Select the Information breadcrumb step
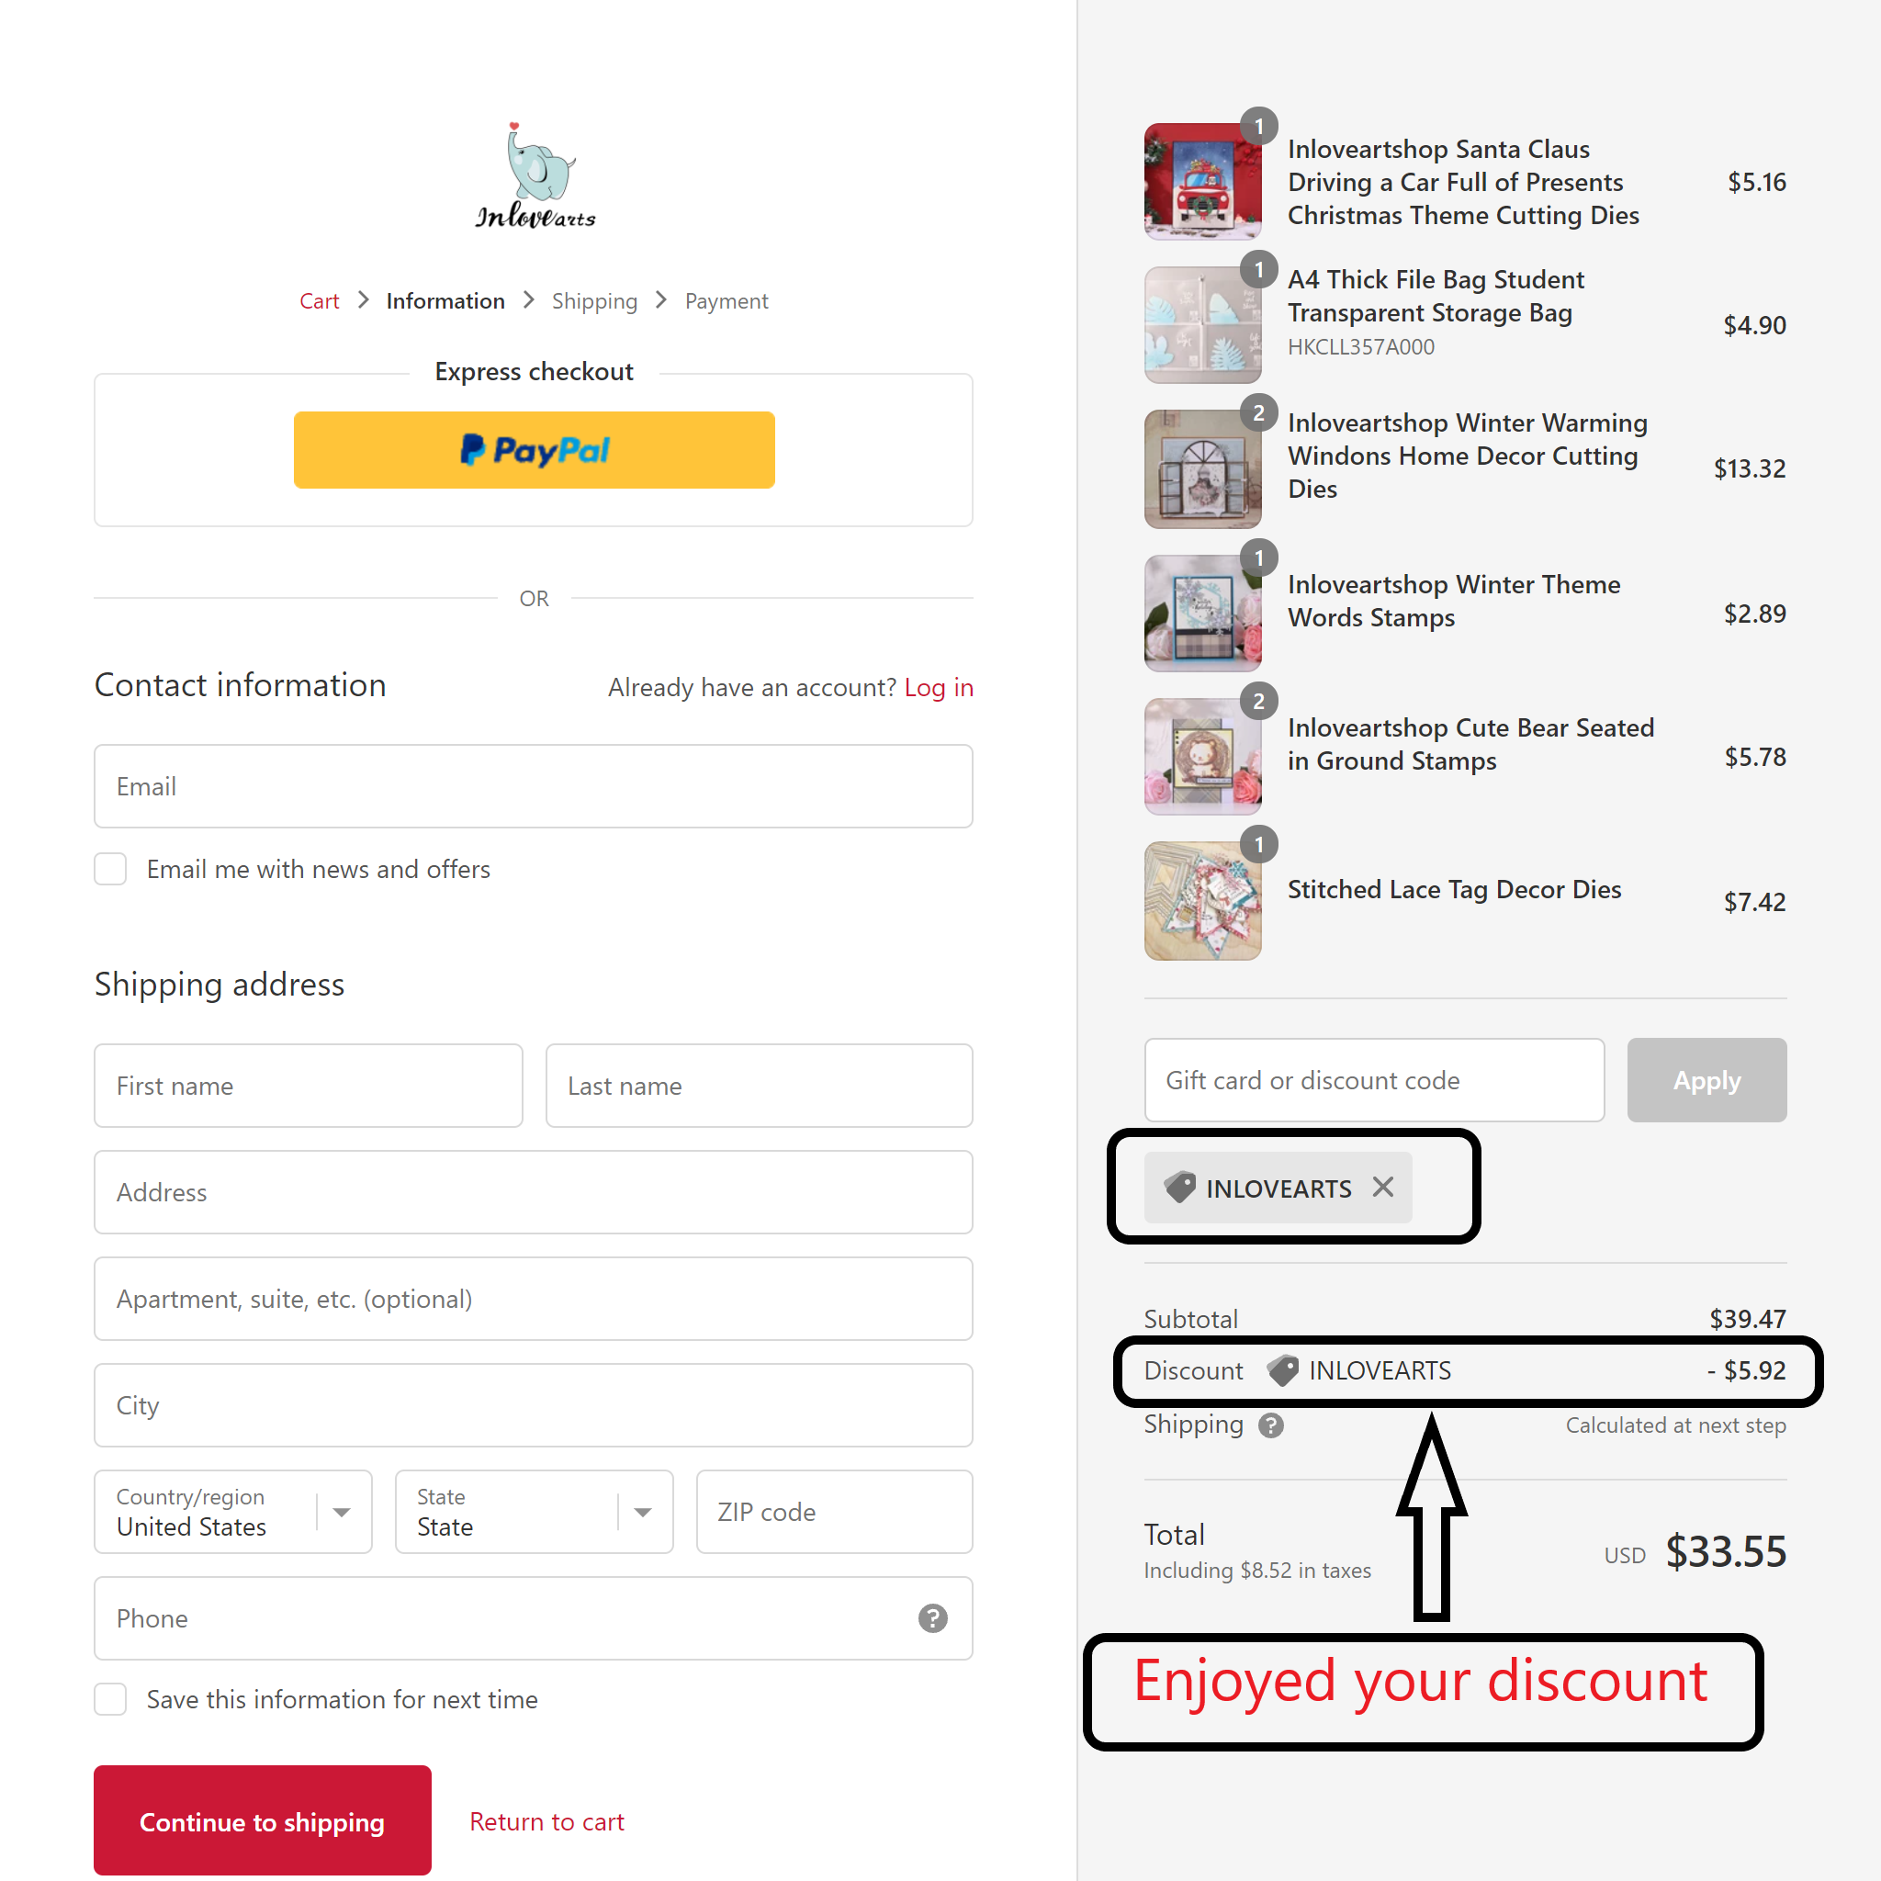Viewport: 1881px width, 1881px height. [x=445, y=301]
